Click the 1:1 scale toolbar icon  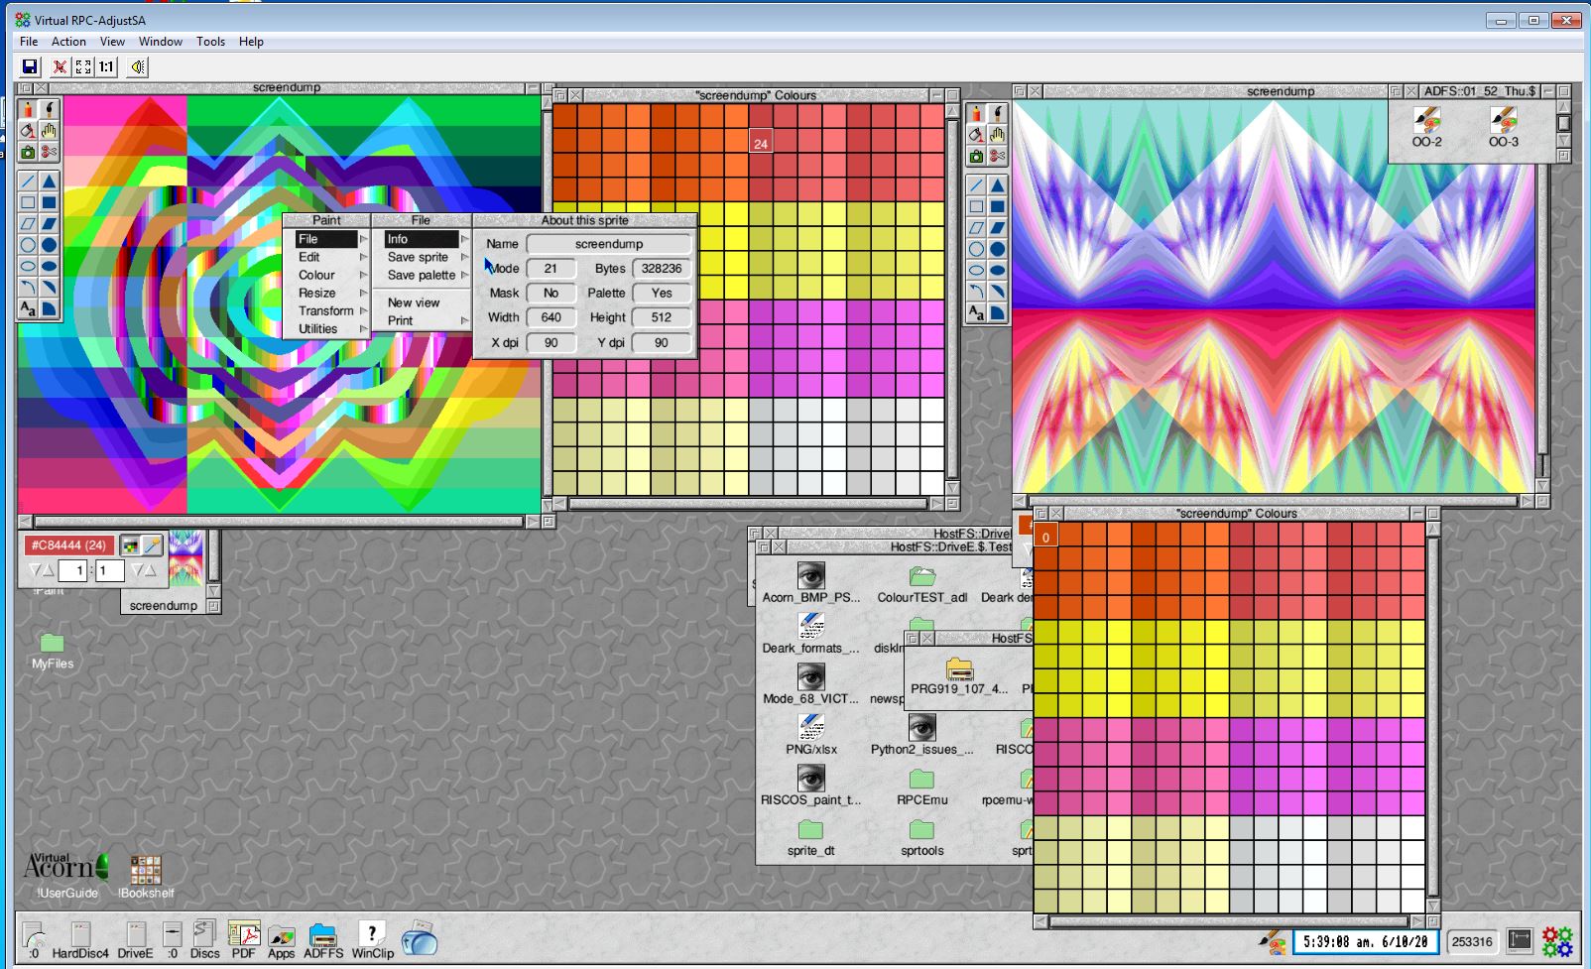click(106, 66)
